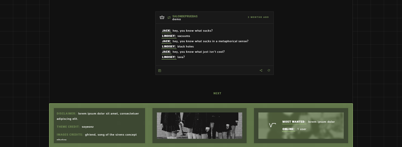Open the share icon in post footer

click(x=261, y=70)
